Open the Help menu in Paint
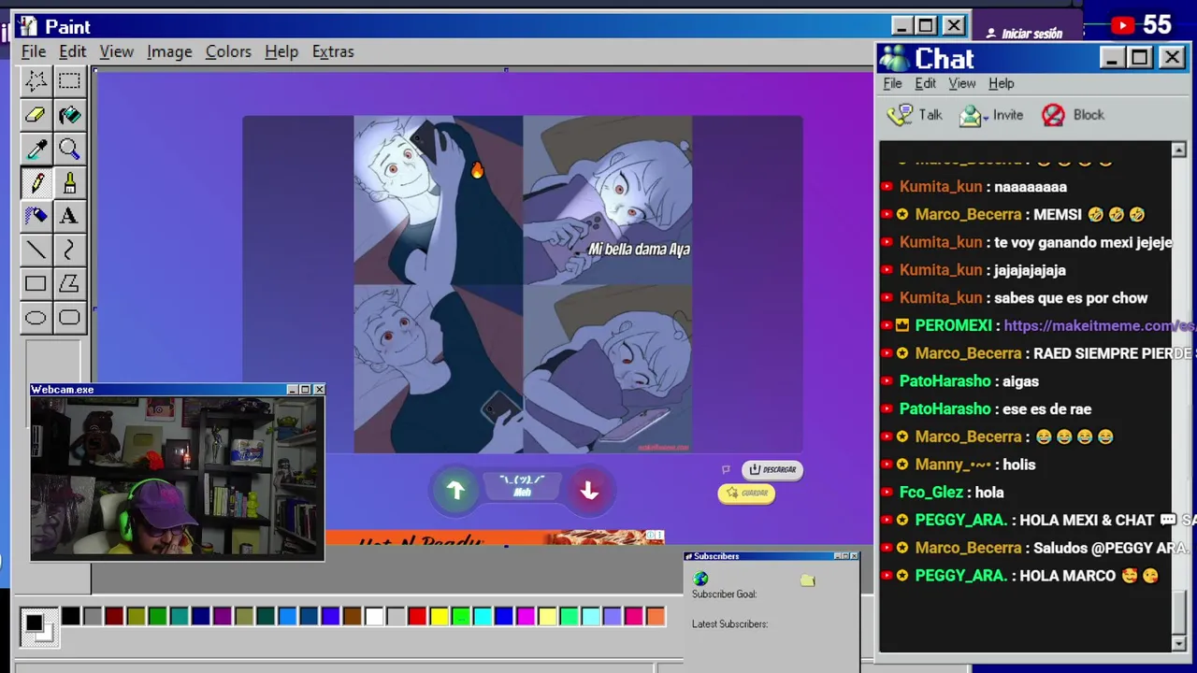 click(x=281, y=51)
